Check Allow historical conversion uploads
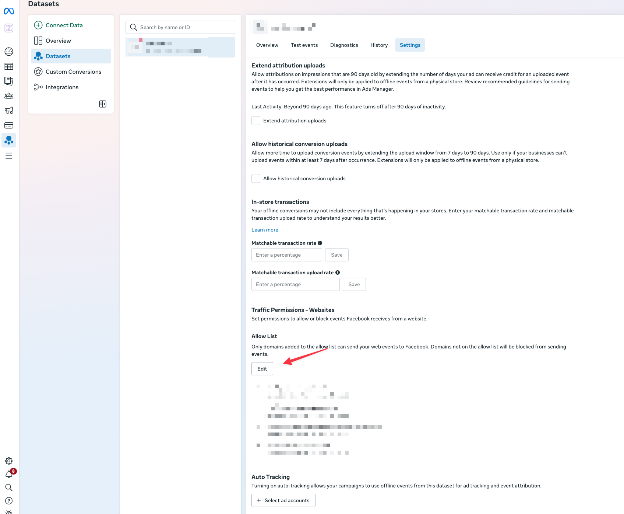Screen dimensions: 624x514 click(x=256, y=178)
